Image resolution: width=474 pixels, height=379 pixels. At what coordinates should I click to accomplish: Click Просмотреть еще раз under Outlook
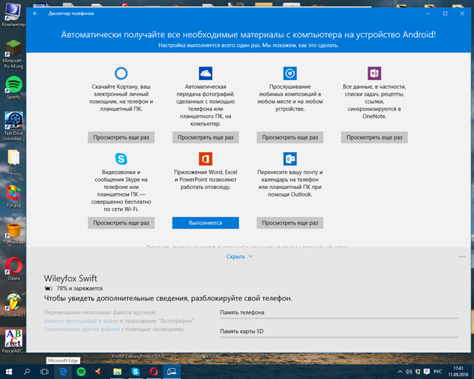click(290, 223)
